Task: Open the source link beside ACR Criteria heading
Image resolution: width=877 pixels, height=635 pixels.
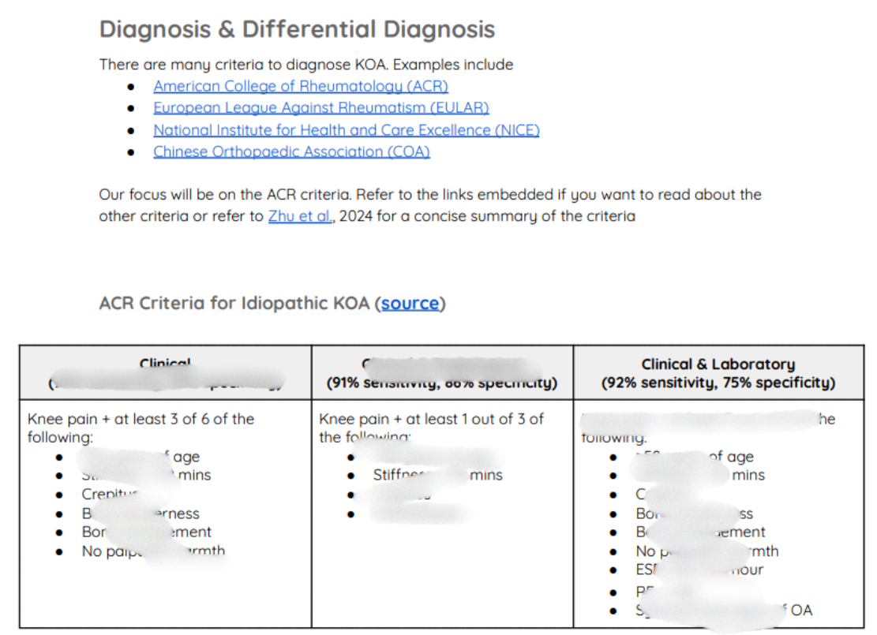Action: coord(410,304)
